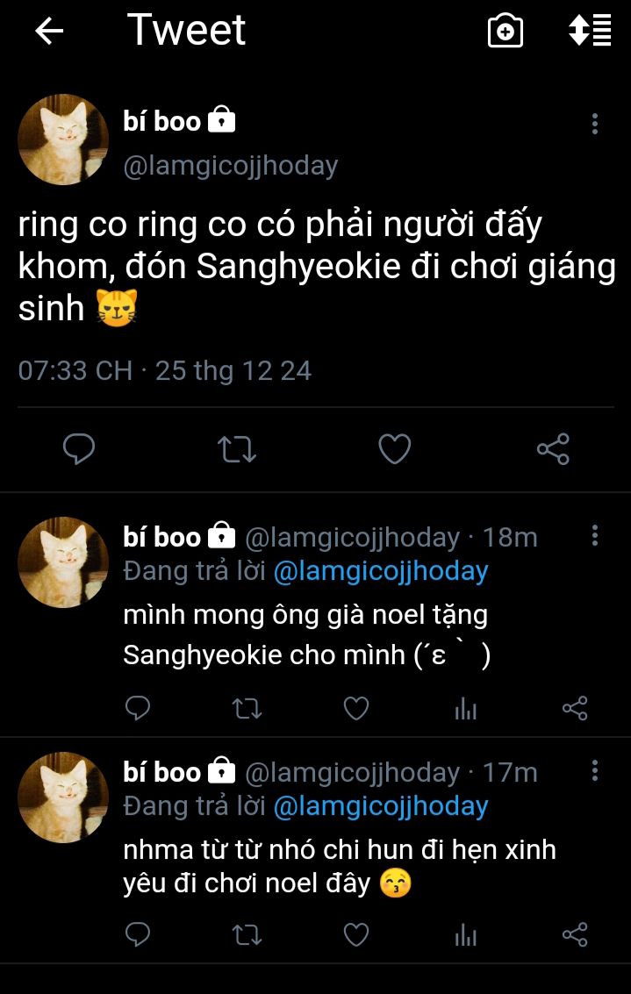Reply to the main ring co tweet
This screenshot has width=631, height=994.
(79, 450)
